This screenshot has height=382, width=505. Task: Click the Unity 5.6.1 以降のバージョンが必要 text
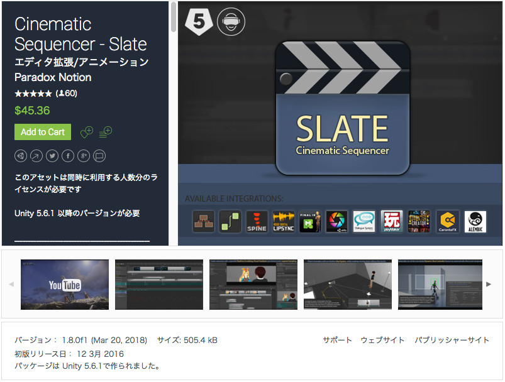tap(77, 214)
